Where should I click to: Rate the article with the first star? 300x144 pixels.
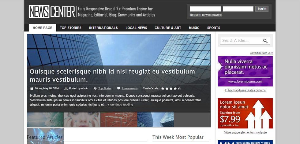tap(163, 88)
